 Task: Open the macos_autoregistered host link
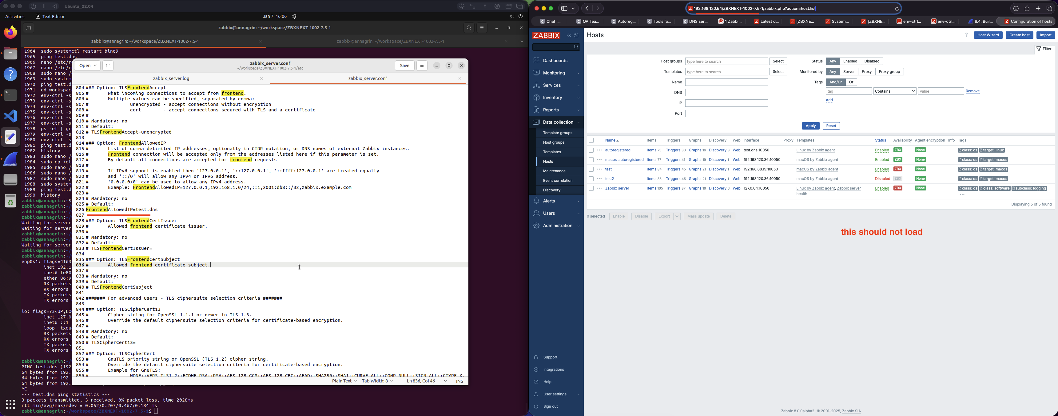click(624, 160)
